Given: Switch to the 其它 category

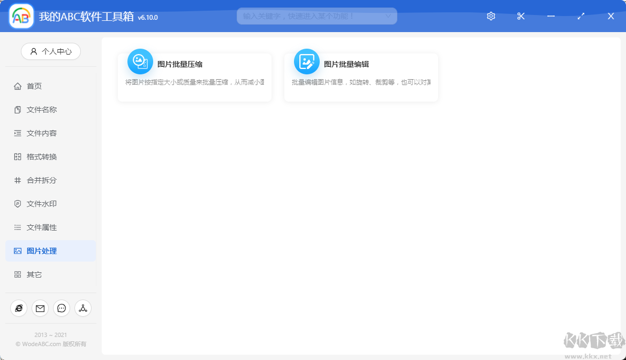Looking at the screenshot, I should (32, 274).
